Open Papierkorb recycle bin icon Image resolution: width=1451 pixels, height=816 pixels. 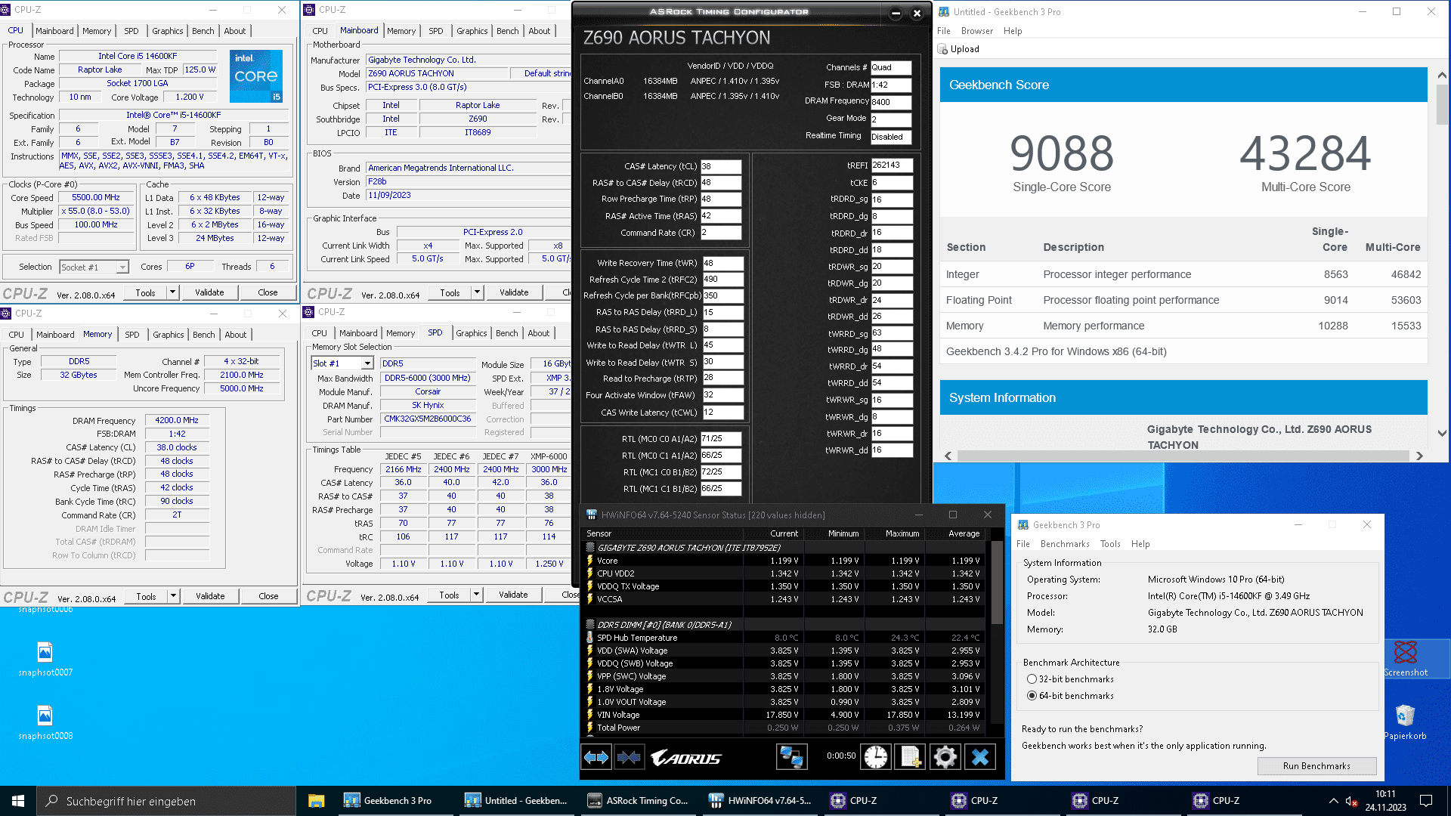(1405, 716)
